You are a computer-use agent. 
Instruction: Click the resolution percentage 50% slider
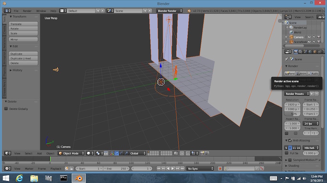[293, 114]
